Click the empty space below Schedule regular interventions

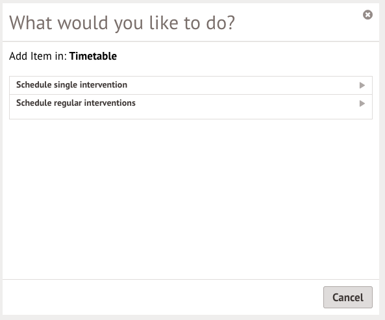[x=191, y=199]
